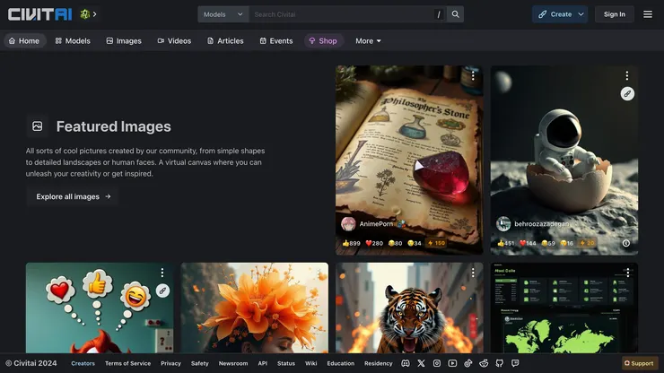
Task: Tip Buzz on Philosopher's Stone image (150)
Action: point(437,243)
